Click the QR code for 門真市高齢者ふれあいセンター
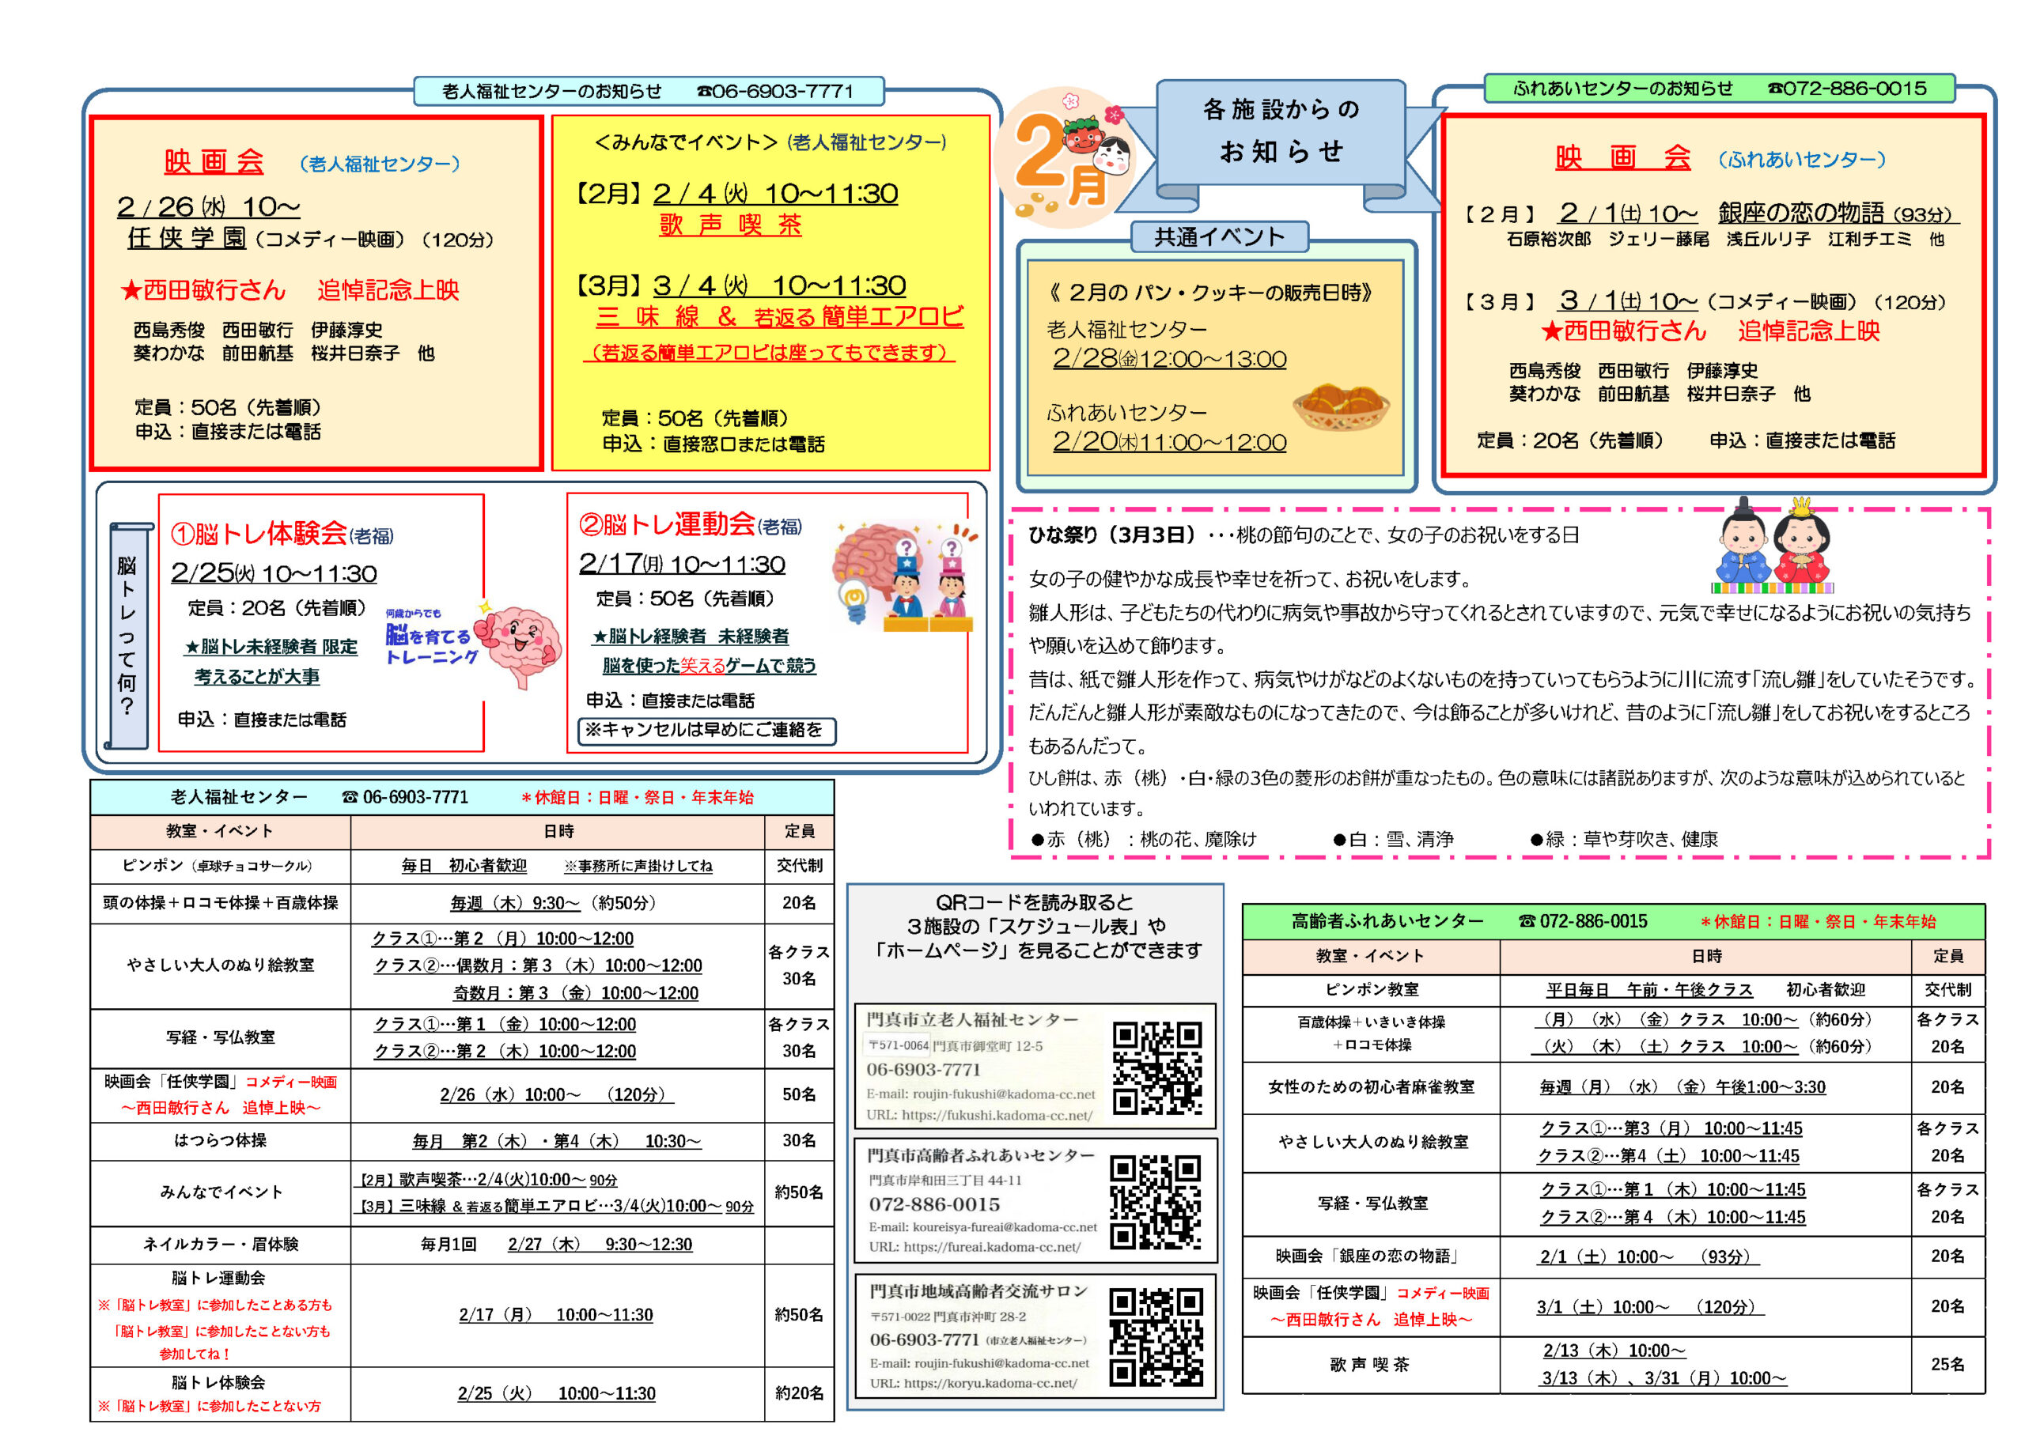Viewport: 2025px width, 1432px height. tap(1156, 1203)
